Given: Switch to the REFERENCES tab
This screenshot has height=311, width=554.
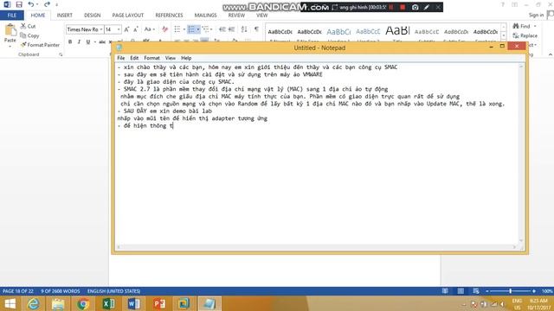Looking at the screenshot, I should 170,16.
